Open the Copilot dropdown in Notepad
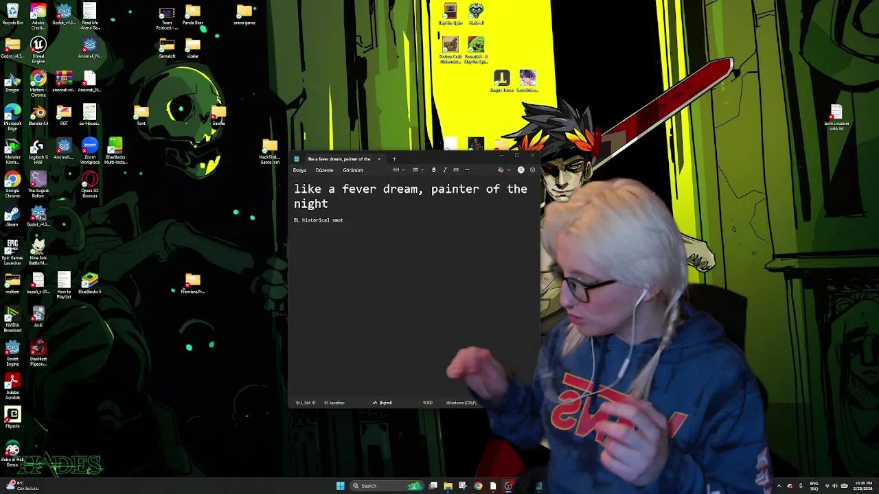 [x=503, y=170]
